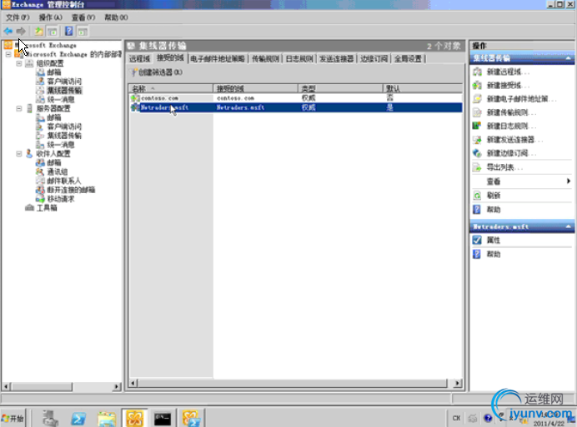The height and width of the screenshot is (427, 577).
Task: Collapse the 组织配置 tree node
Action: (19, 63)
